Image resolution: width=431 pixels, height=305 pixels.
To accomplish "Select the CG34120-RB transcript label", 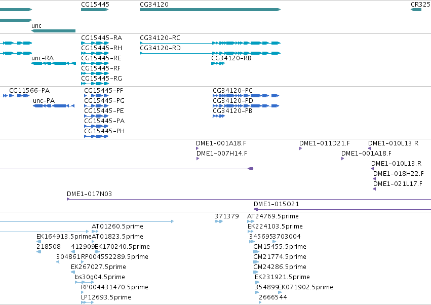I will point(231,58).
